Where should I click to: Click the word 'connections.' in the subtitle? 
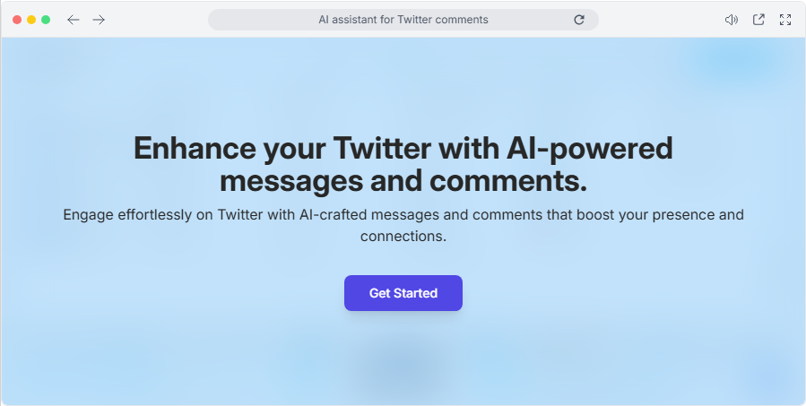[403, 237]
